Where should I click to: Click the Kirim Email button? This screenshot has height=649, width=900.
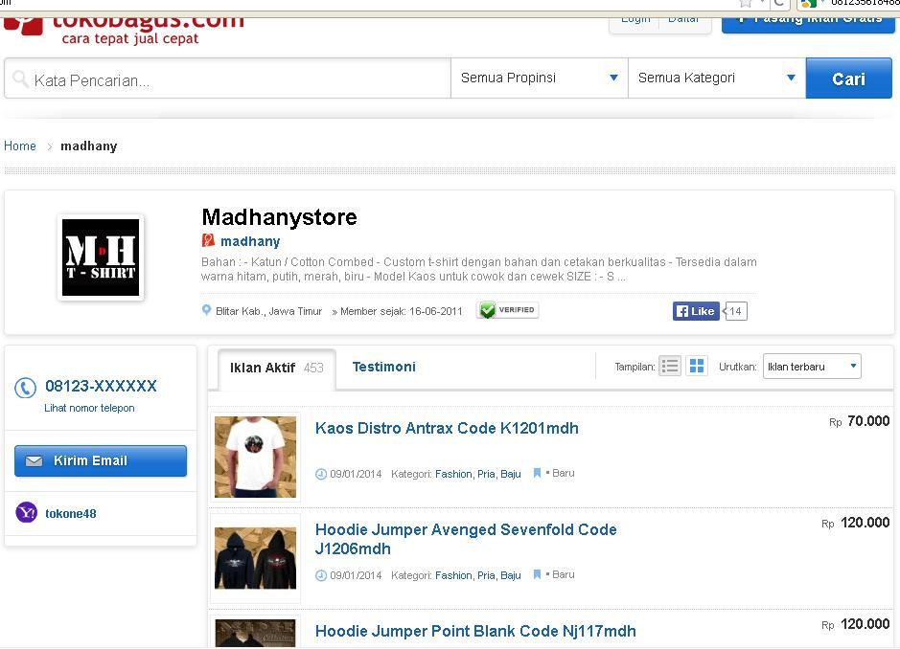(x=101, y=461)
